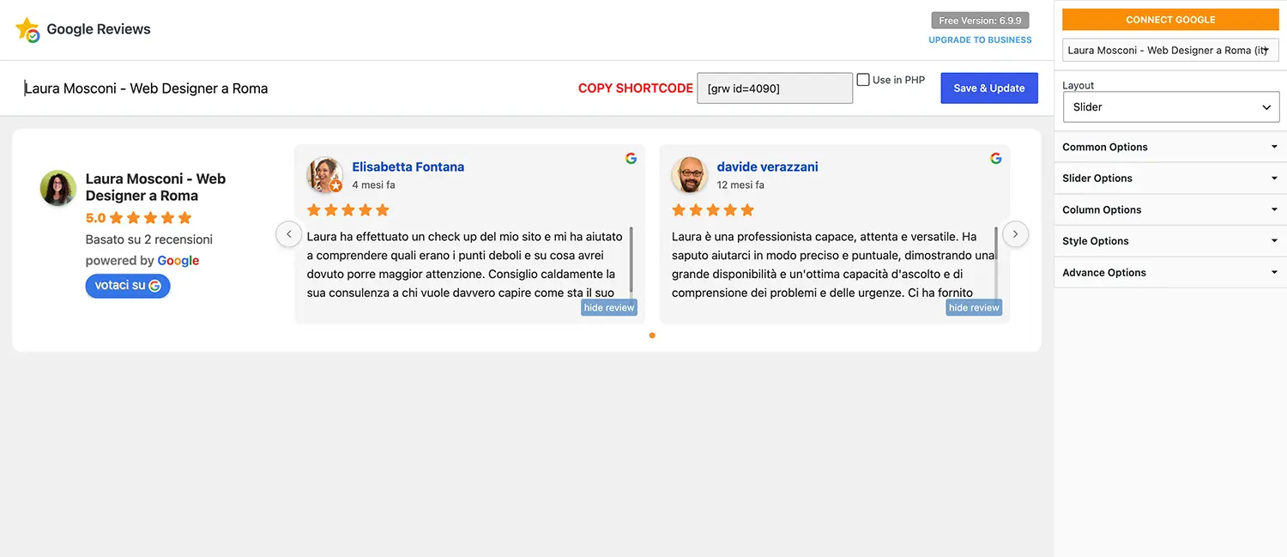Click the five stars on Elisabetta's review
Image resolution: width=1287 pixels, height=557 pixels.
pyautogui.click(x=348, y=210)
